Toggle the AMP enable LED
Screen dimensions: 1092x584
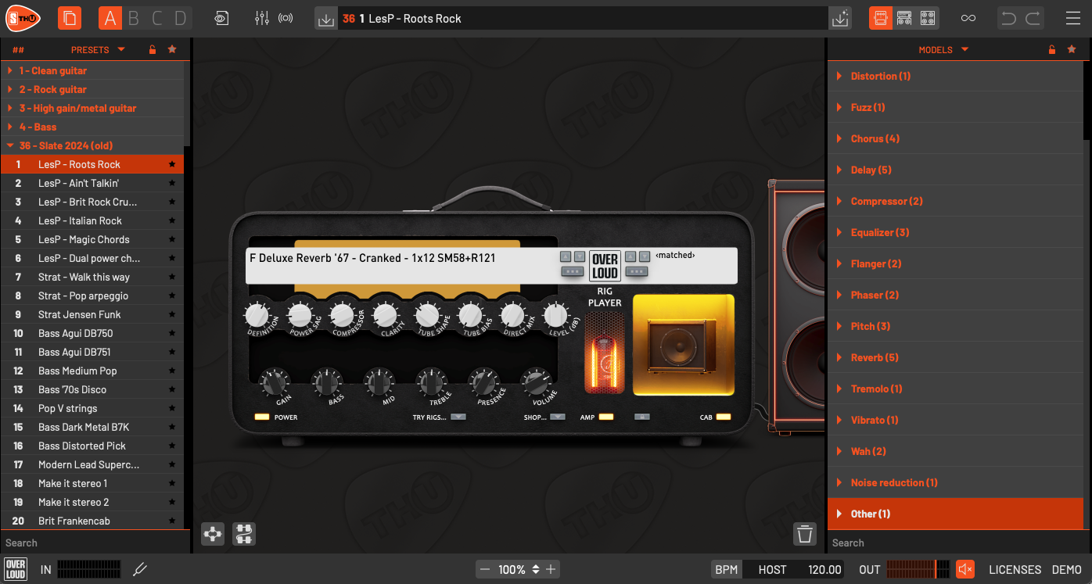pos(606,417)
